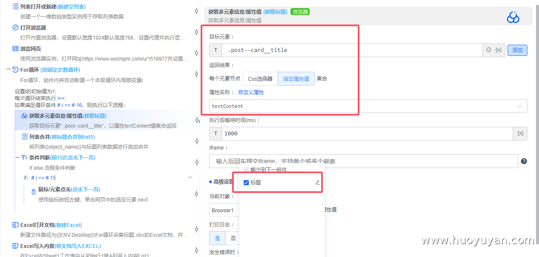Viewport: 539px width, 257px height.
Task: Click the (将文档写入EXCEL) step label
Action: [78, 246]
